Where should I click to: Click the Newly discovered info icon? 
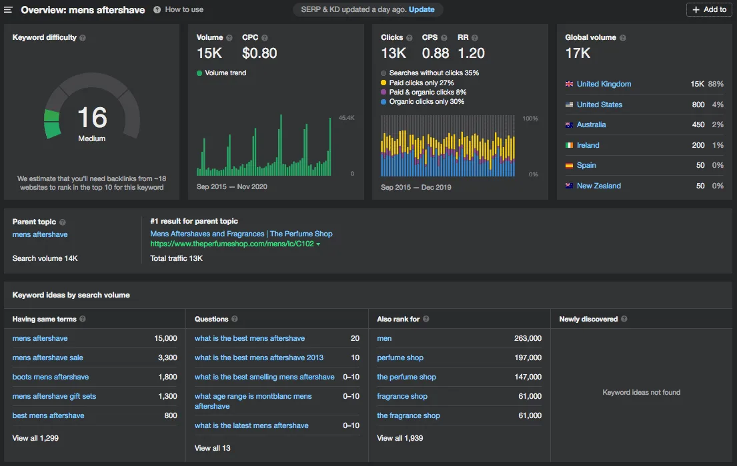coord(624,319)
